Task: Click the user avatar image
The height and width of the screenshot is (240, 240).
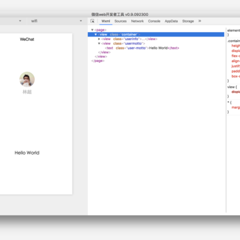Action: 27,79
